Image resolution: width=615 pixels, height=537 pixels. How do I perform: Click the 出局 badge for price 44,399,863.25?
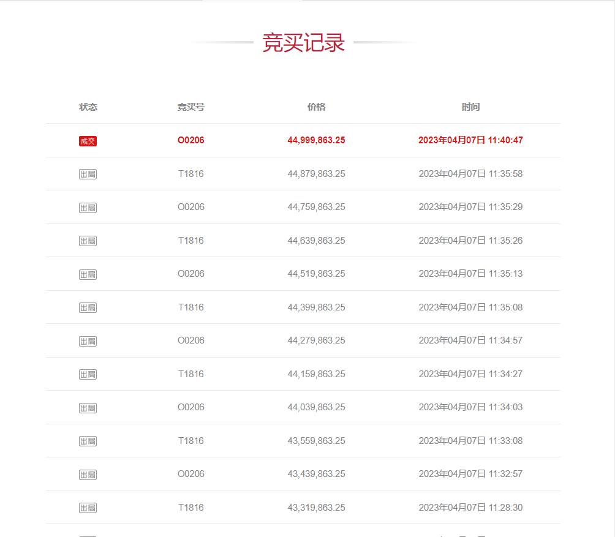point(88,308)
